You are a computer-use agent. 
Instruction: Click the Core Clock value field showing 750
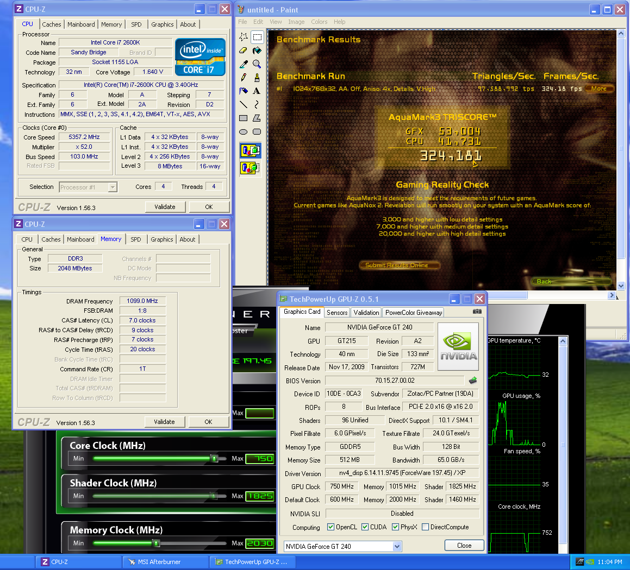(260, 459)
